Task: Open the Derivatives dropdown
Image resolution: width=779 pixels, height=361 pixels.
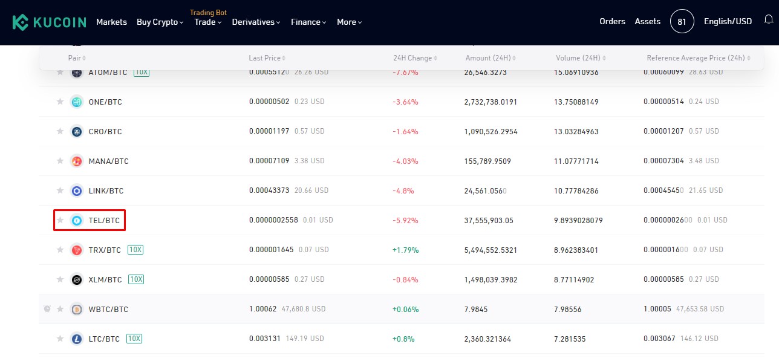Action: point(253,22)
